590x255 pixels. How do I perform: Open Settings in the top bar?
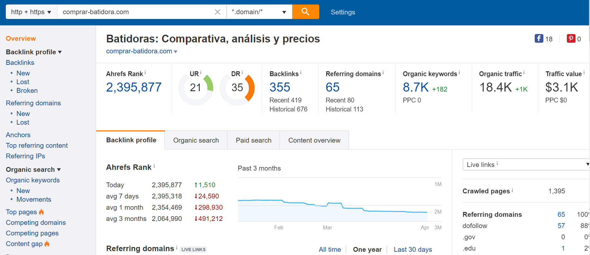click(x=343, y=12)
